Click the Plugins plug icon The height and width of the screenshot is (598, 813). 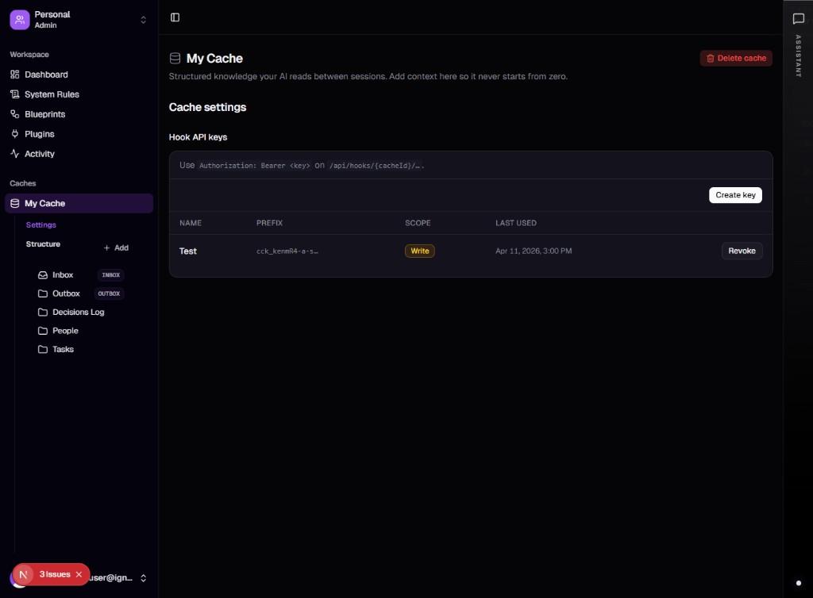tap(14, 134)
